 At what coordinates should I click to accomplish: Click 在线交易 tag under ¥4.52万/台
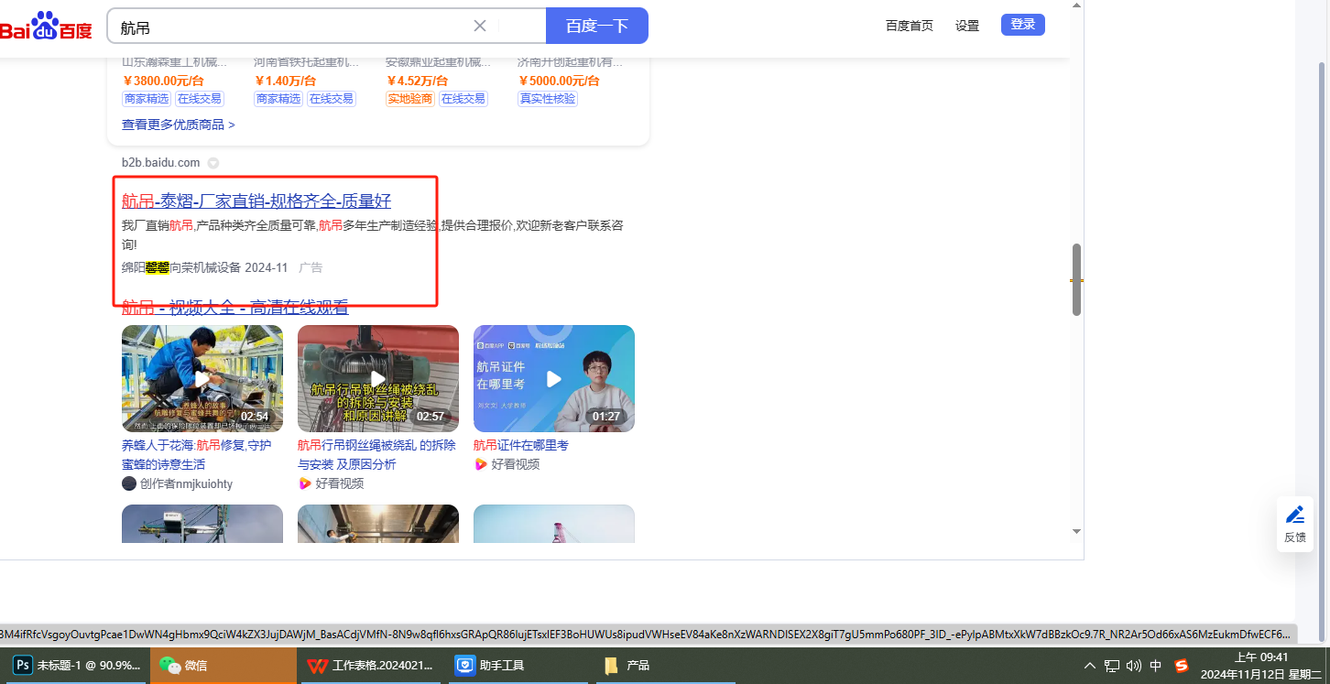click(463, 99)
